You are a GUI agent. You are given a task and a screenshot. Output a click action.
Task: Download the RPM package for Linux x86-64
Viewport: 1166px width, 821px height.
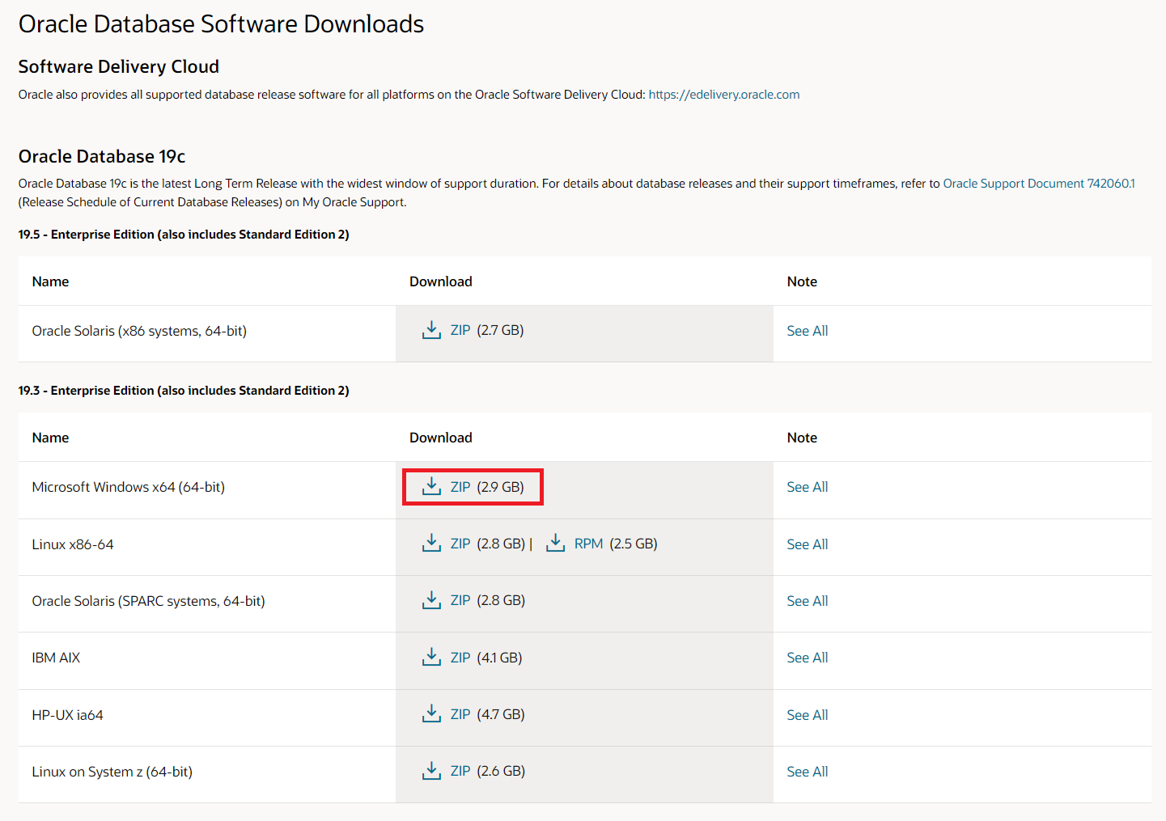[x=588, y=544]
